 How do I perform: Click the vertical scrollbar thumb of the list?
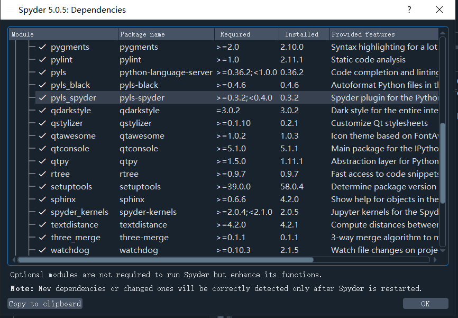[443, 163]
